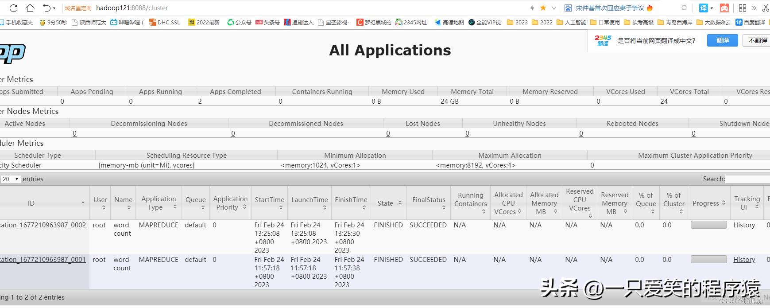This screenshot has height=308, width=770.
Task: Click the progress bar of application 0002
Action: coord(708,225)
